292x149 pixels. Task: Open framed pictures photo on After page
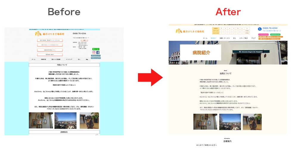point(205,122)
